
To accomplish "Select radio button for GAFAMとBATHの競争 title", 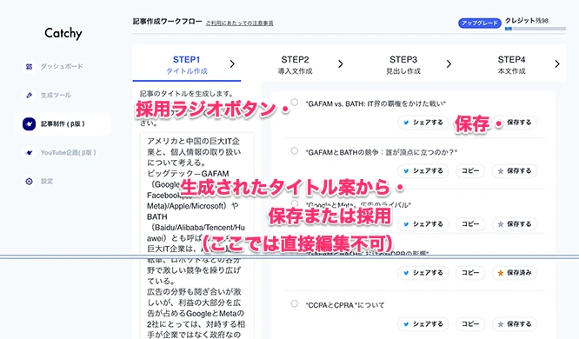I will (x=295, y=151).
